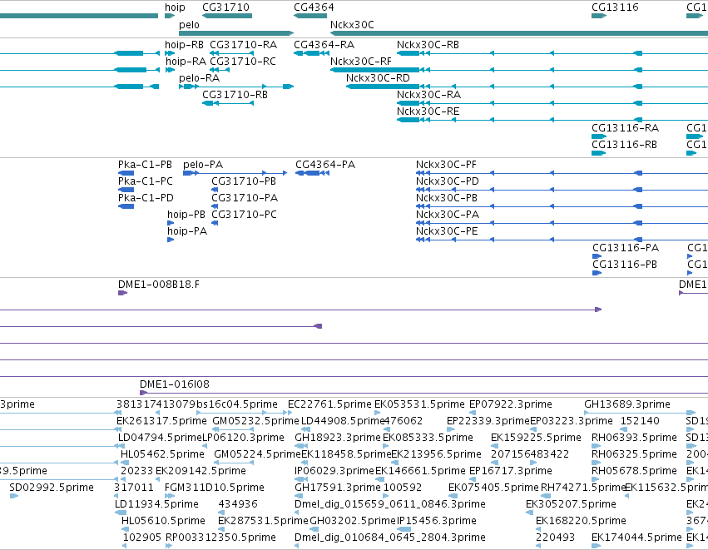Click the RH06393.5prime EST label
708x550 pixels.
(635, 438)
